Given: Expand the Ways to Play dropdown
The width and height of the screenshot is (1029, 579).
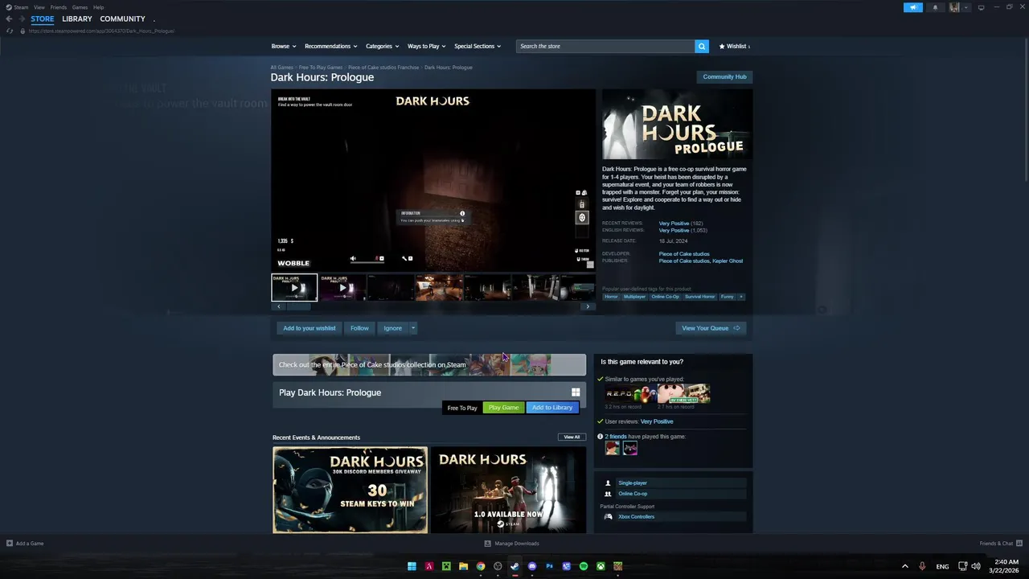Looking at the screenshot, I should pyautogui.click(x=426, y=46).
